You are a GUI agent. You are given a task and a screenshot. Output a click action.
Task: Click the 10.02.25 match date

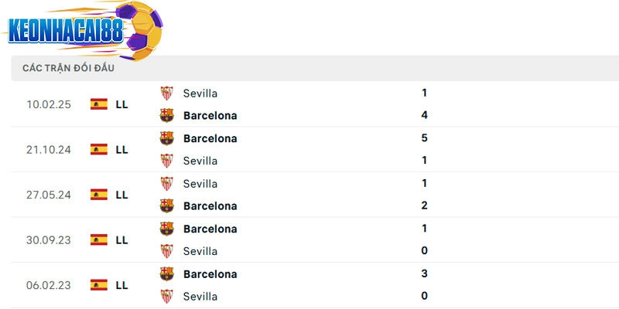[x=48, y=104]
